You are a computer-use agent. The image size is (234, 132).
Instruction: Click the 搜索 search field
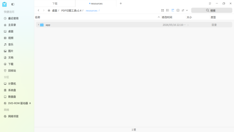tap(212, 10)
